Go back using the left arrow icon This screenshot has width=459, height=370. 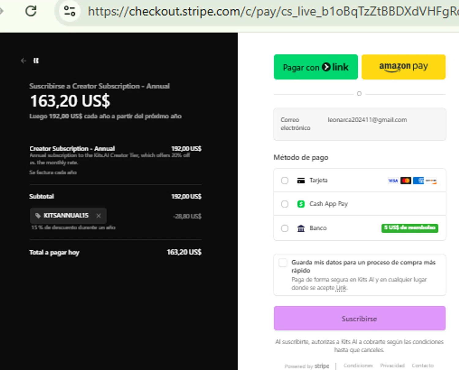point(24,61)
